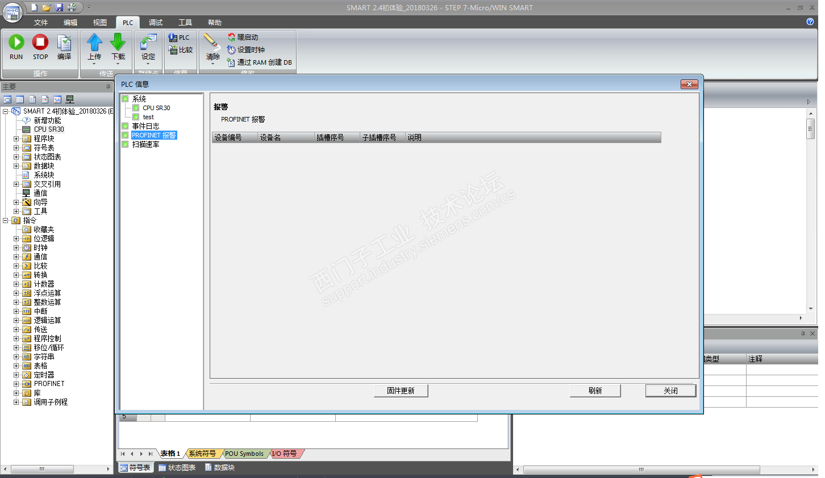Click the 通过 RAM 创建 DB icon
Viewport: 825px width, 478px height.
click(x=231, y=62)
